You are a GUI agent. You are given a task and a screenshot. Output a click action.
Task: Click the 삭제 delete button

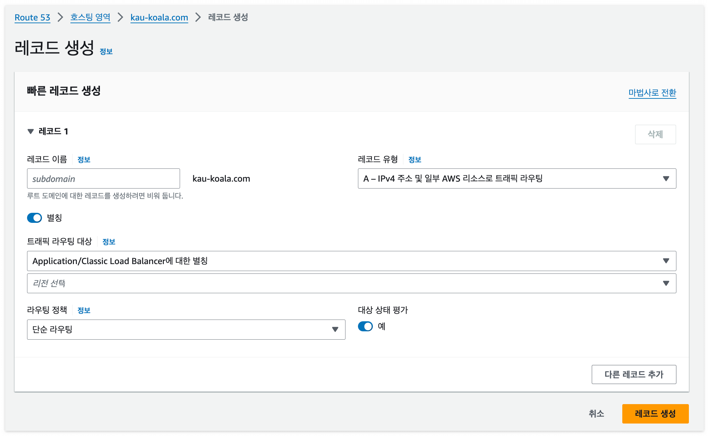click(x=655, y=134)
